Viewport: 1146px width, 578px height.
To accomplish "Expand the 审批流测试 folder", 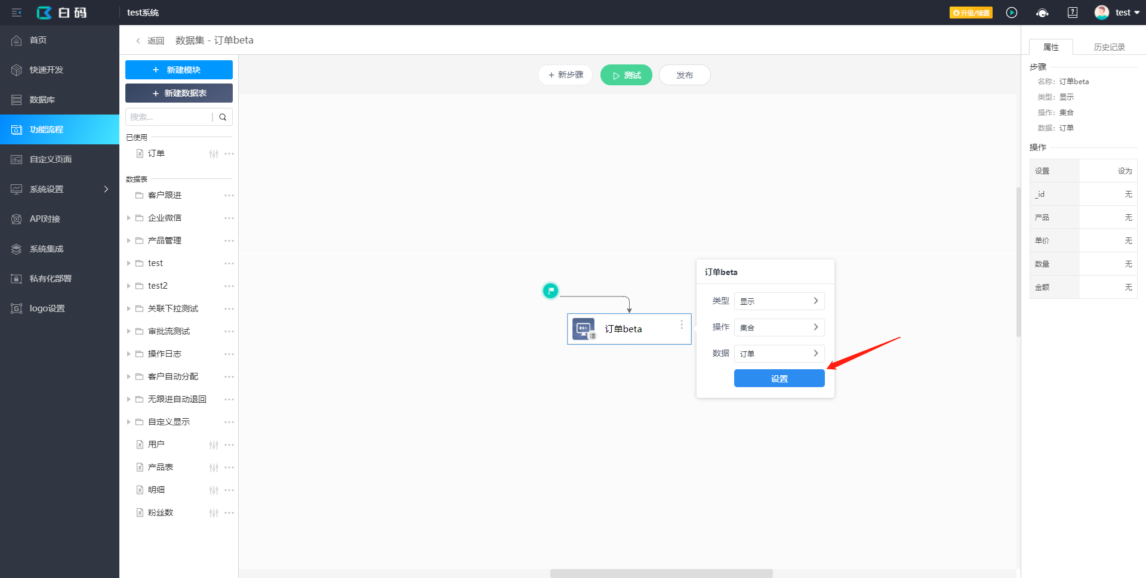I will tap(128, 332).
